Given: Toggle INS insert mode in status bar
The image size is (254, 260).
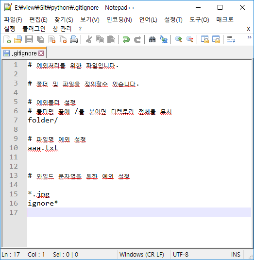Looking at the screenshot, I should [x=236, y=254].
